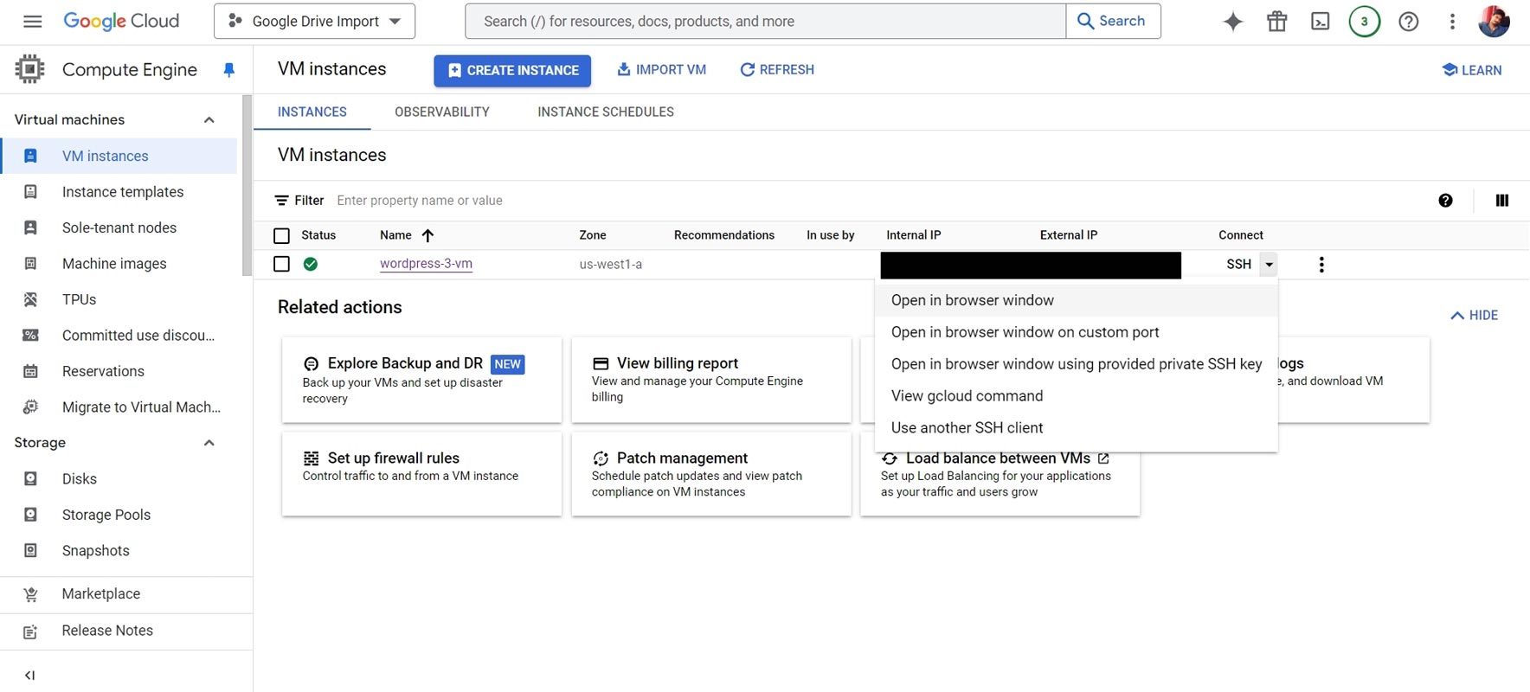This screenshot has height=692, width=1530.
Task: Choose Open in browser window
Action: 1077,300
